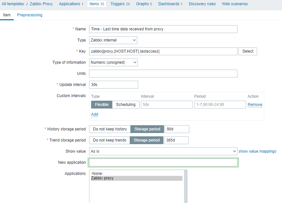Open the Show value dropdown

click(163, 151)
